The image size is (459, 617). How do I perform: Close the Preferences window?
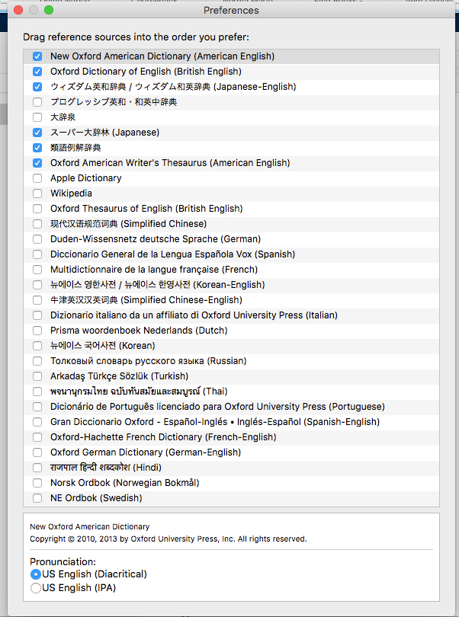coord(18,10)
